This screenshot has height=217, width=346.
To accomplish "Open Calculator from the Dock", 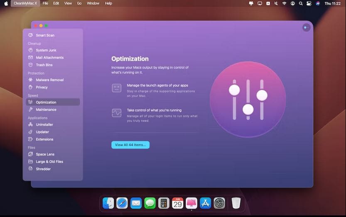I will point(164,203).
